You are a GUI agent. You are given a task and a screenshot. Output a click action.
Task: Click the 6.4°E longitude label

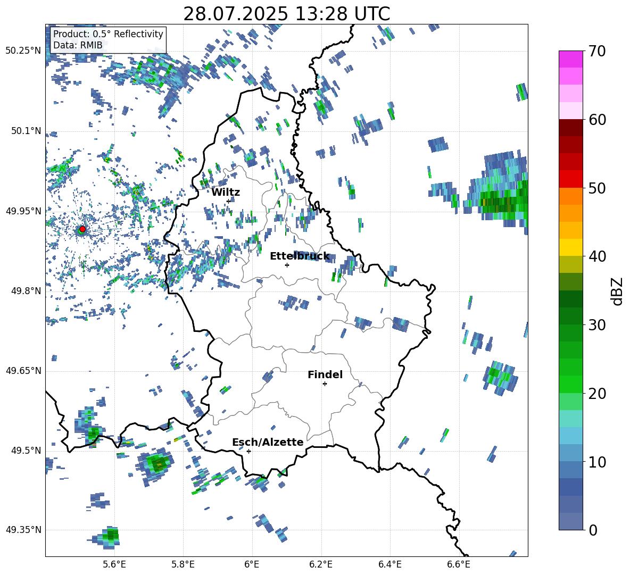[389, 564]
